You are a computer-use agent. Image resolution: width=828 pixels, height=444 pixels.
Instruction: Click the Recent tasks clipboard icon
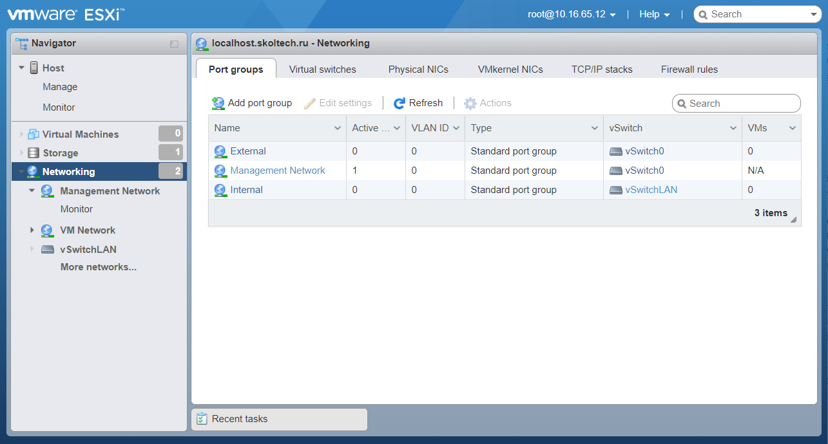(x=202, y=419)
